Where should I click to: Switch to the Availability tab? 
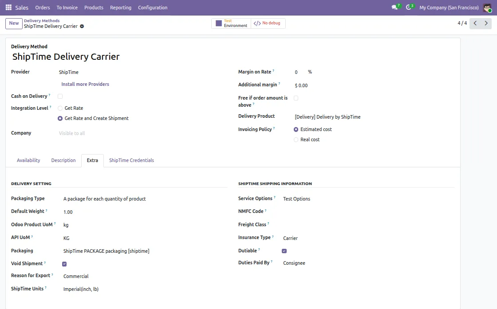[x=28, y=160]
